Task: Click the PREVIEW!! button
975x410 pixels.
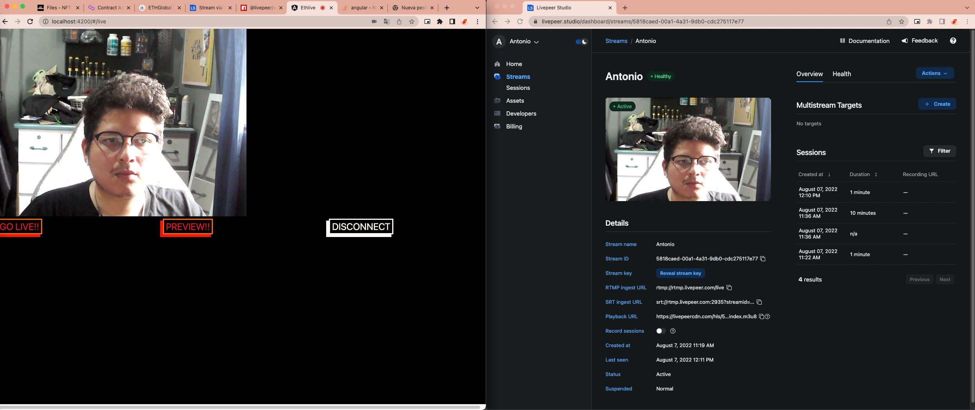Action: pos(187,227)
